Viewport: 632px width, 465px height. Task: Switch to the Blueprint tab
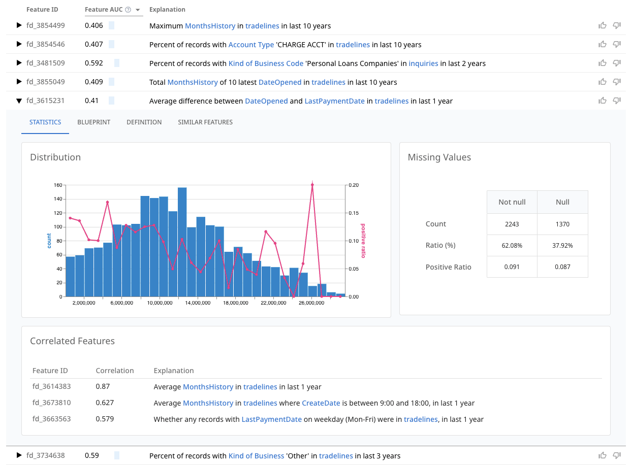pos(93,122)
